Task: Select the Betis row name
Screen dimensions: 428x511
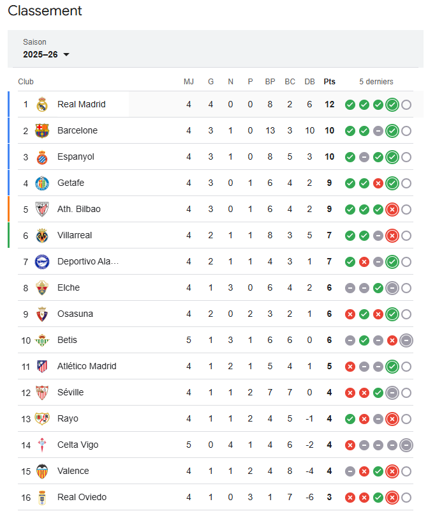Action: coord(67,340)
